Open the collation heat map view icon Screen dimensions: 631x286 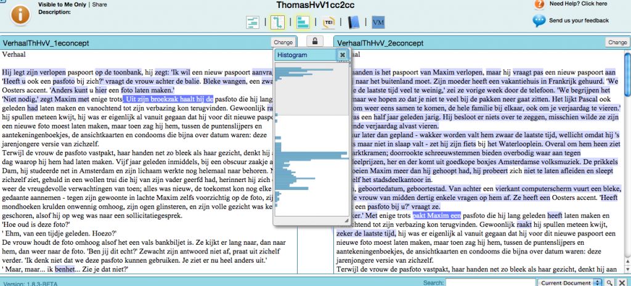(x=253, y=23)
